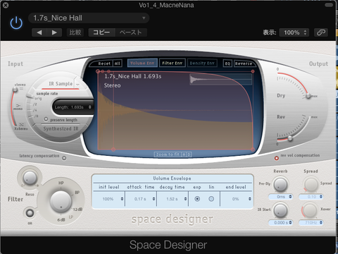Open the 1.7s_Nice Hall preset dropdown

coord(89,18)
